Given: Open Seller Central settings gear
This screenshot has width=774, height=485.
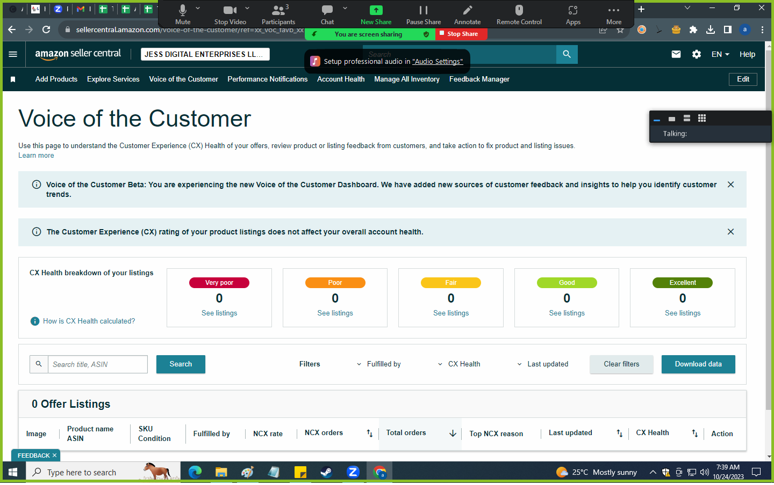Looking at the screenshot, I should tap(697, 54).
